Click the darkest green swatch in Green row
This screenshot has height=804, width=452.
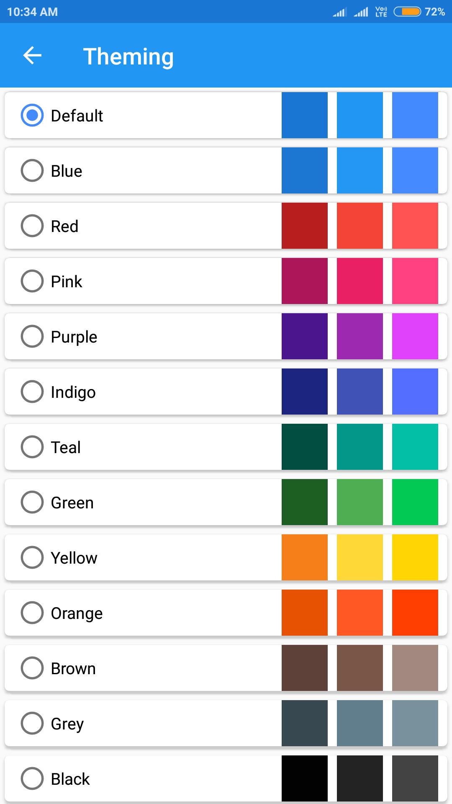coord(305,502)
